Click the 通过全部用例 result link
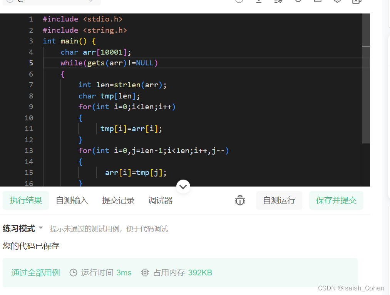 point(35,272)
